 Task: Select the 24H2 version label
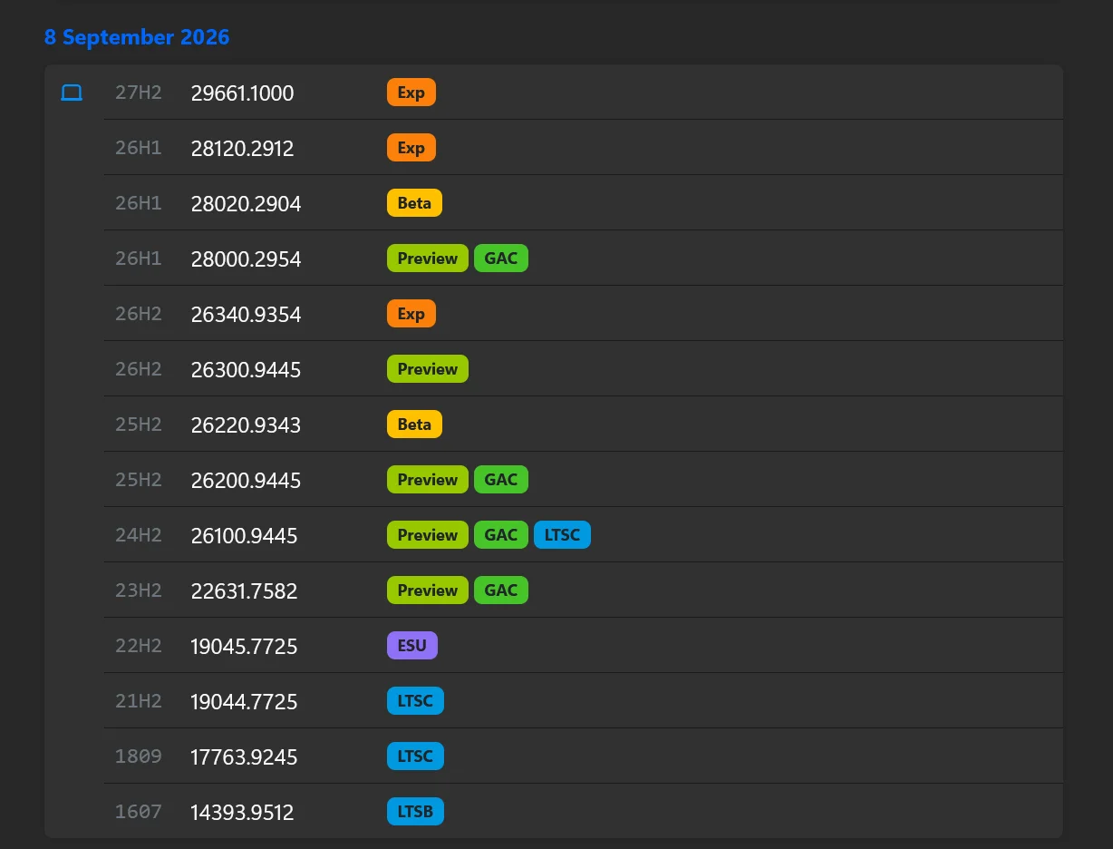coord(139,535)
